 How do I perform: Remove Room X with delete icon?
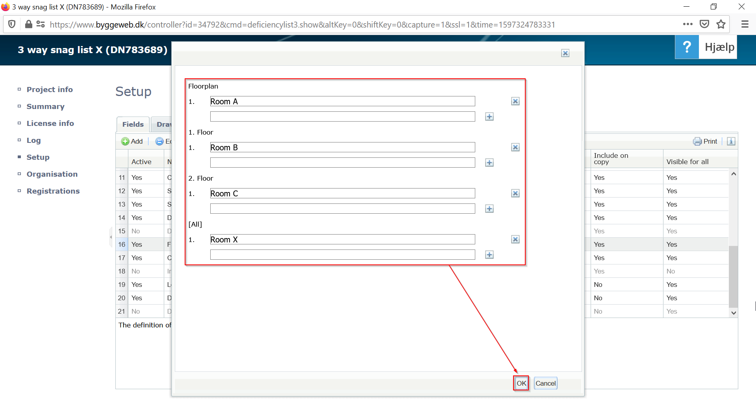(x=515, y=239)
